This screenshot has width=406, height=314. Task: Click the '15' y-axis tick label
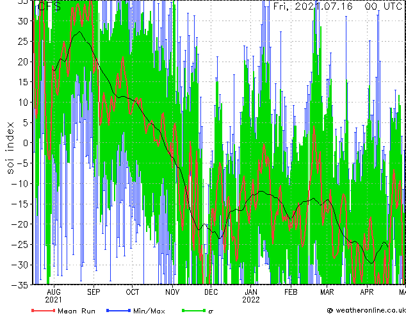22,82
